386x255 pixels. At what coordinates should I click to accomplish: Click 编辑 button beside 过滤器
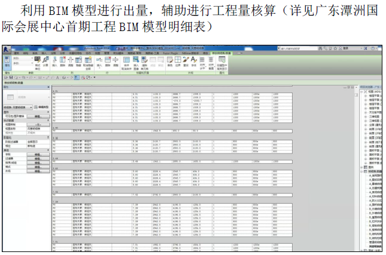pos(38,159)
